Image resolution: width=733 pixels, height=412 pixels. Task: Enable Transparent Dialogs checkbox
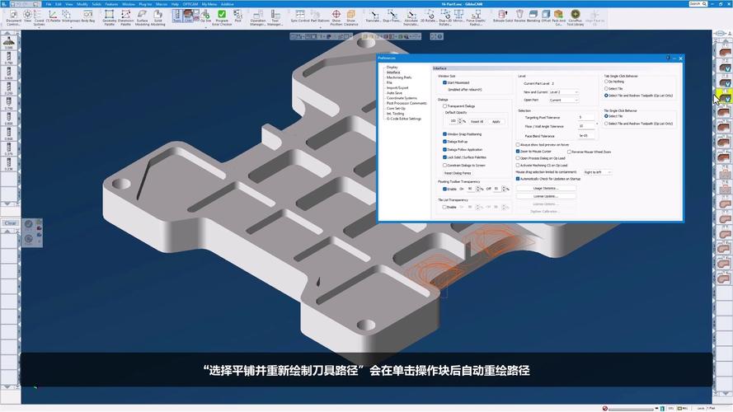444,106
